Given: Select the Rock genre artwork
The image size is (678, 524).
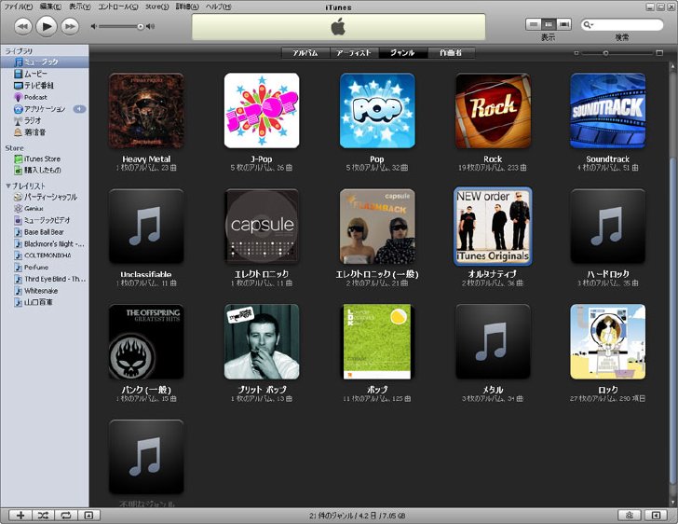Looking at the screenshot, I should [493, 110].
